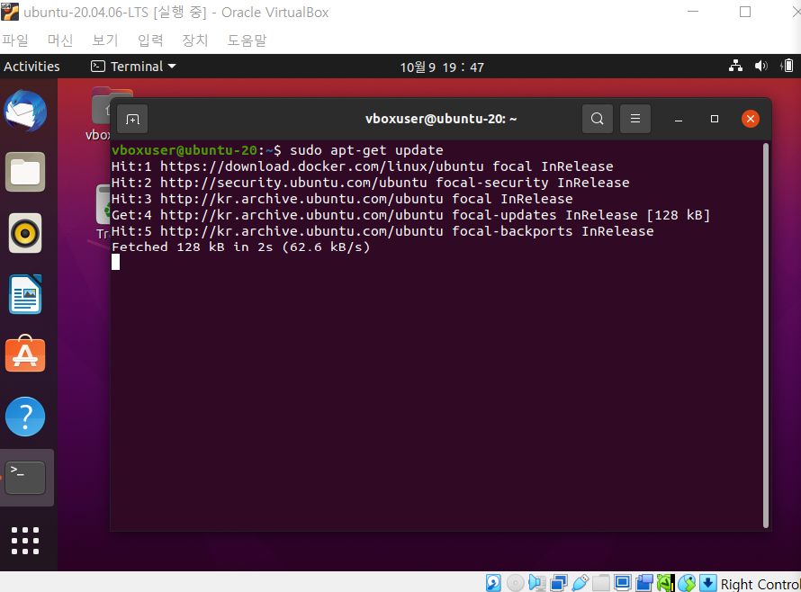This screenshot has height=592, width=801.
Task: Click the optical drive status icon
Action: click(x=515, y=583)
